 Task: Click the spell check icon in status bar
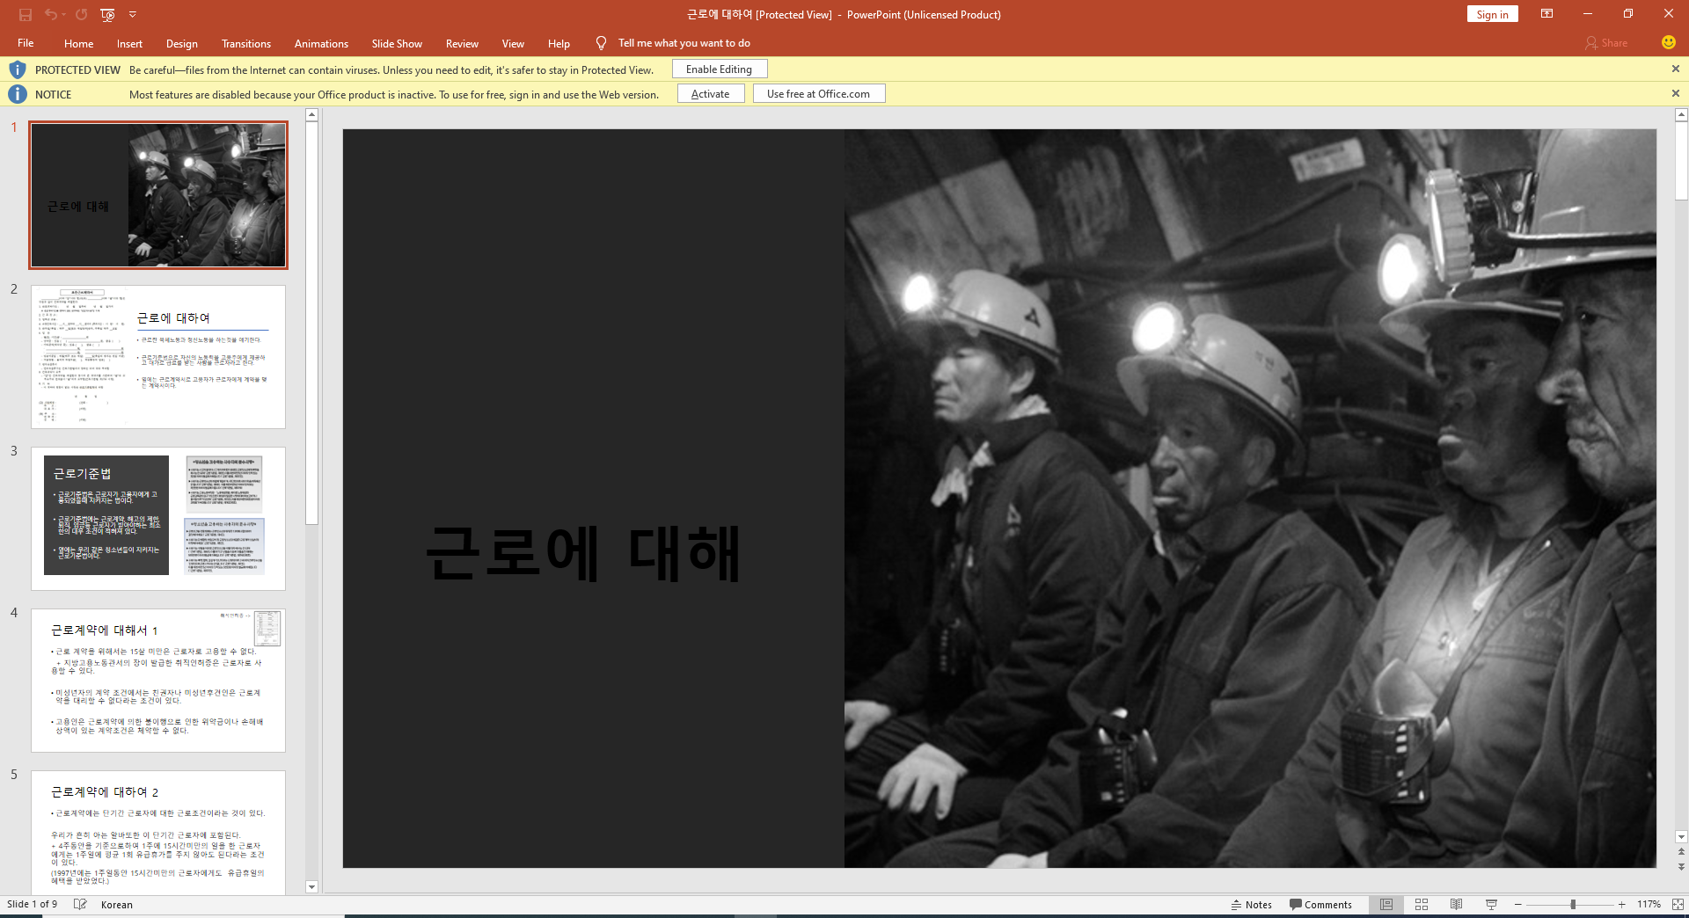80,904
